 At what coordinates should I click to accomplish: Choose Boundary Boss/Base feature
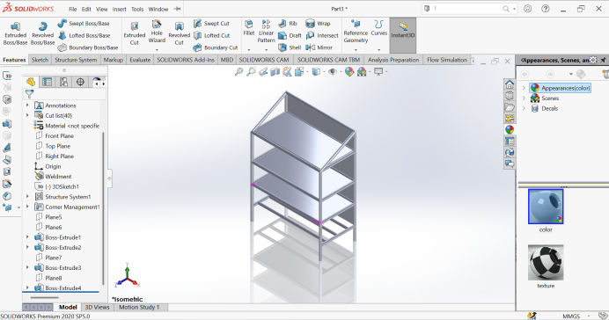tap(88, 47)
